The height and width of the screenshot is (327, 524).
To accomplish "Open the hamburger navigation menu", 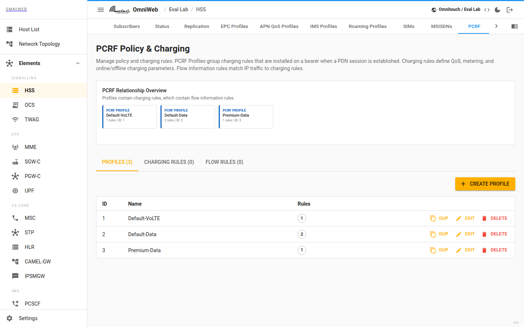I will coord(101,10).
